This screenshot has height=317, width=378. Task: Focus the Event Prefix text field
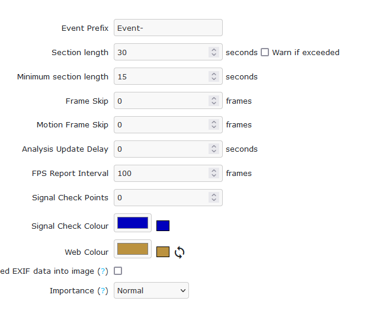point(168,28)
